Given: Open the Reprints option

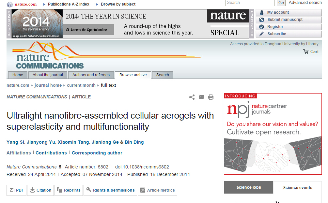Looking at the screenshot, I should tap(69, 190).
